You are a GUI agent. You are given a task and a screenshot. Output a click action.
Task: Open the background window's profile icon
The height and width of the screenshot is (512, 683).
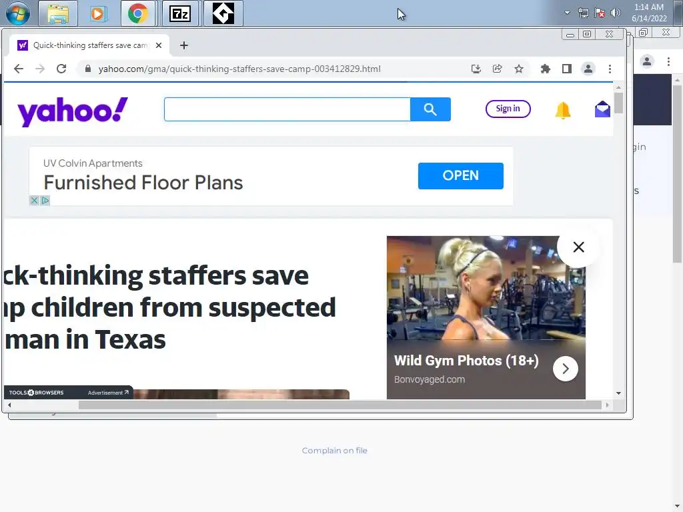tap(647, 61)
